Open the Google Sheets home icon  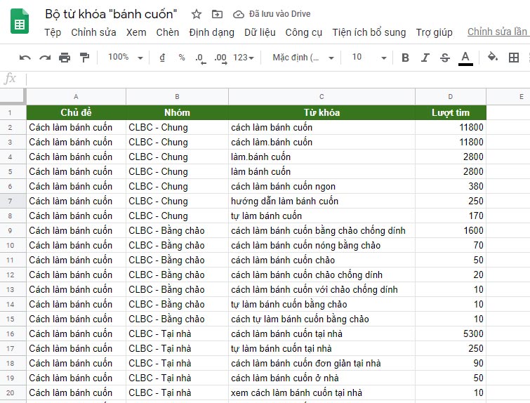pos(20,21)
